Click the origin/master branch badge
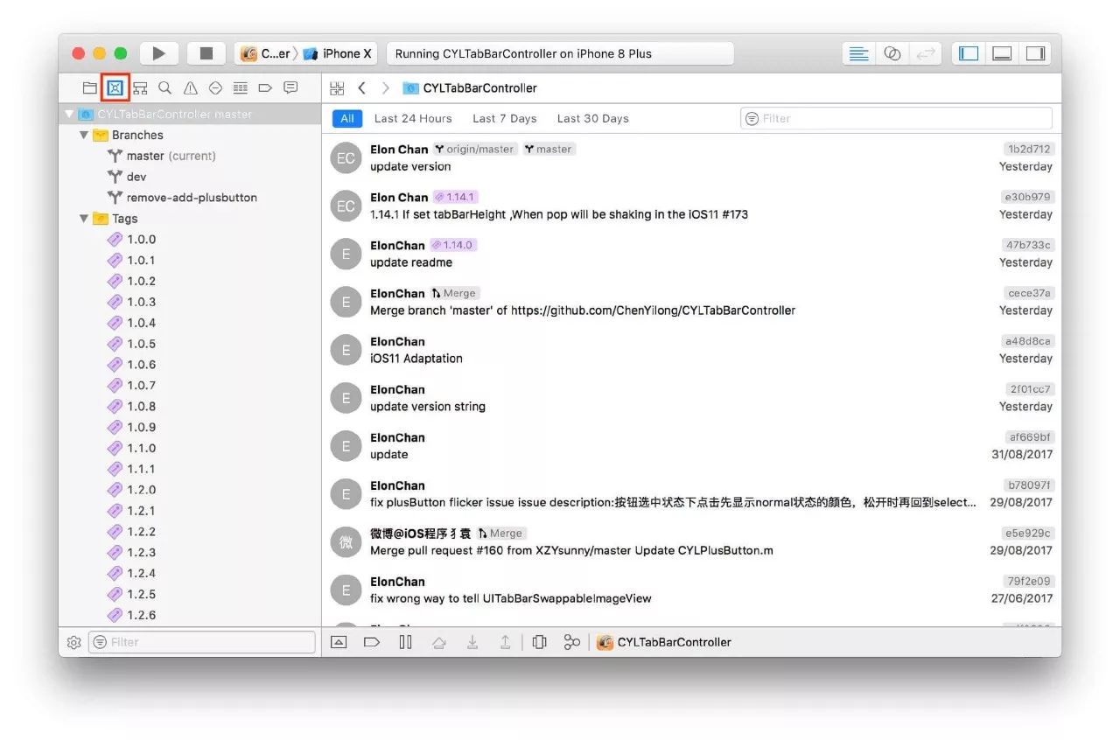This screenshot has width=1120, height=740. coord(475,149)
